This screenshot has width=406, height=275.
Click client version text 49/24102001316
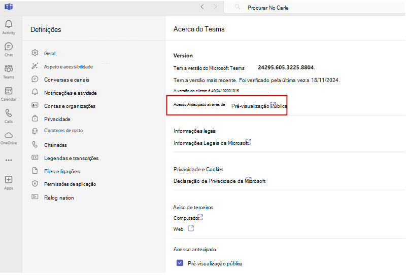pyautogui.click(x=225, y=91)
